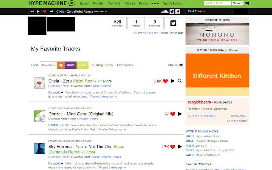The height and width of the screenshot is (170, 272).
Task: Unlove Chela Zero track heart
Action: 165,81
